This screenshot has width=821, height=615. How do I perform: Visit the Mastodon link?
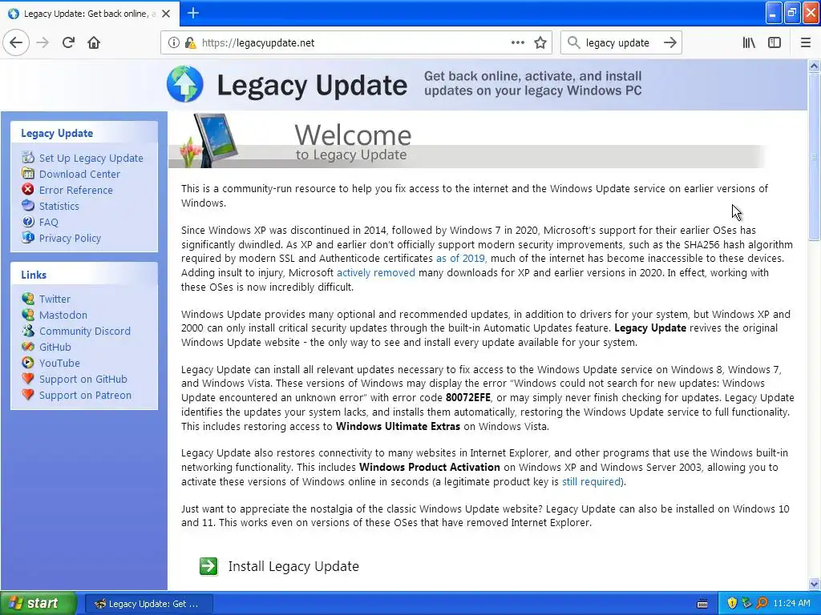coord(63,315)
